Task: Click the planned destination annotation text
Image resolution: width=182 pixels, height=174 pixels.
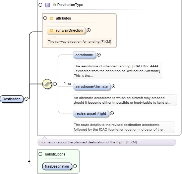Action: (87, 142)
